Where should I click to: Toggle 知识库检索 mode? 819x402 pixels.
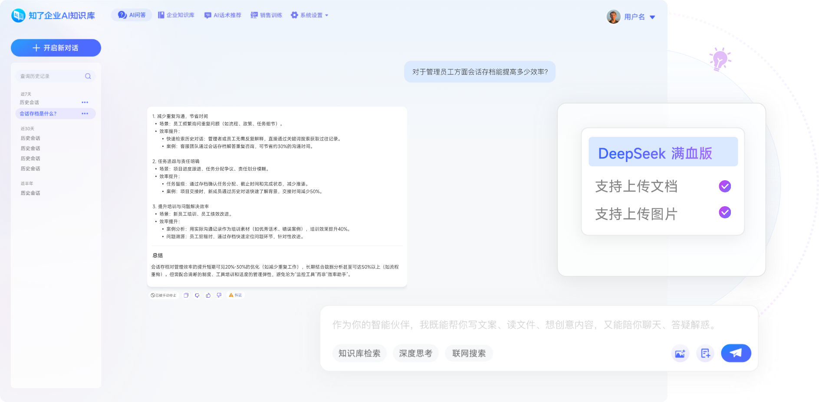coord(359,353)
